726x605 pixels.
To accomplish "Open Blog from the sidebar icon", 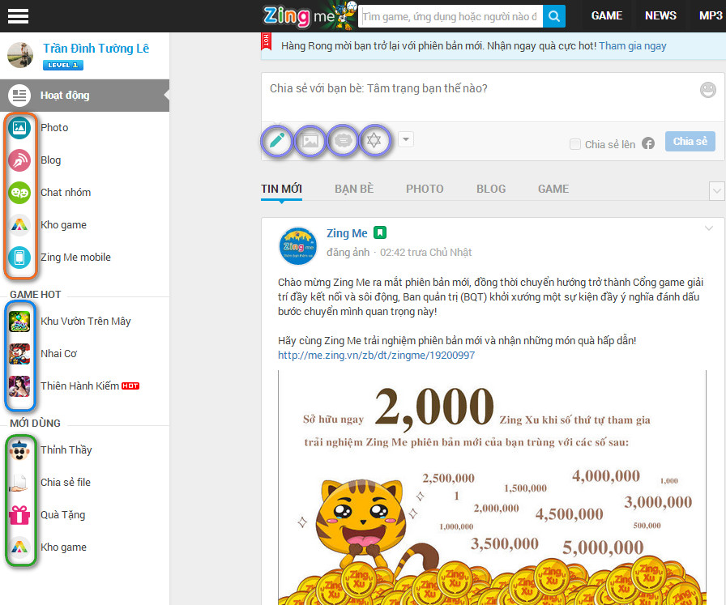I will [x=19, y=160].
